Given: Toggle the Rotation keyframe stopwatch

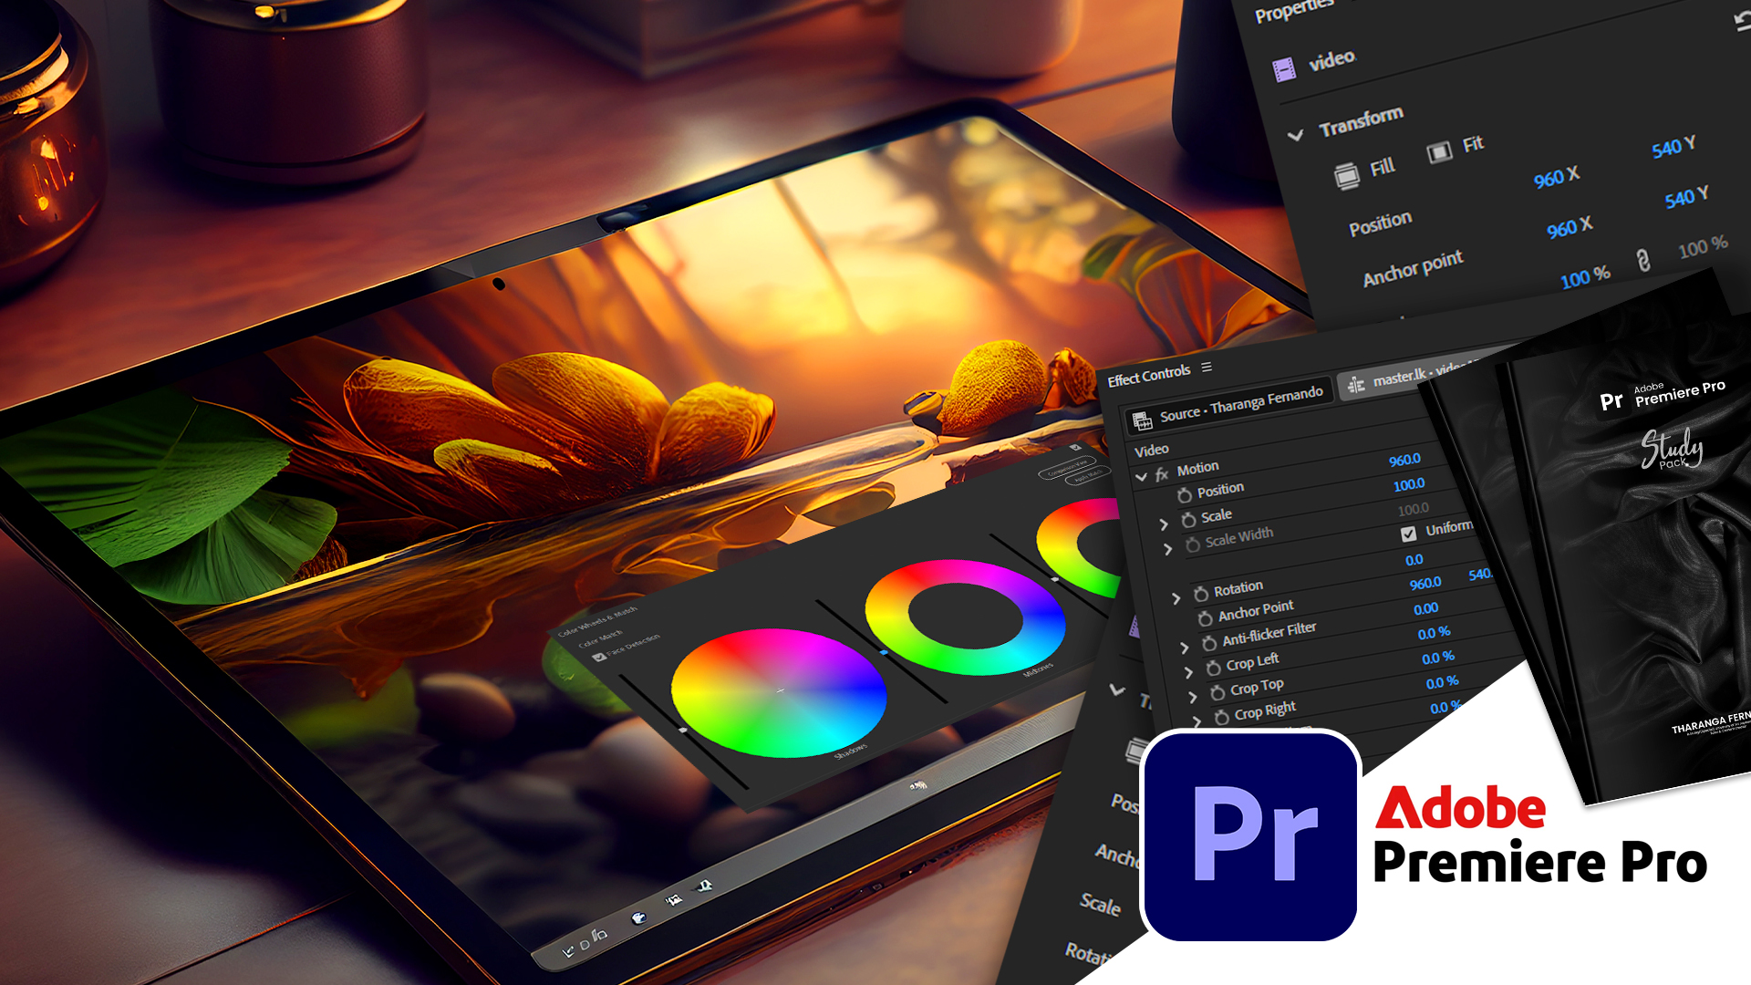Looking at the screenshot, I should [x=1201, y=594].
